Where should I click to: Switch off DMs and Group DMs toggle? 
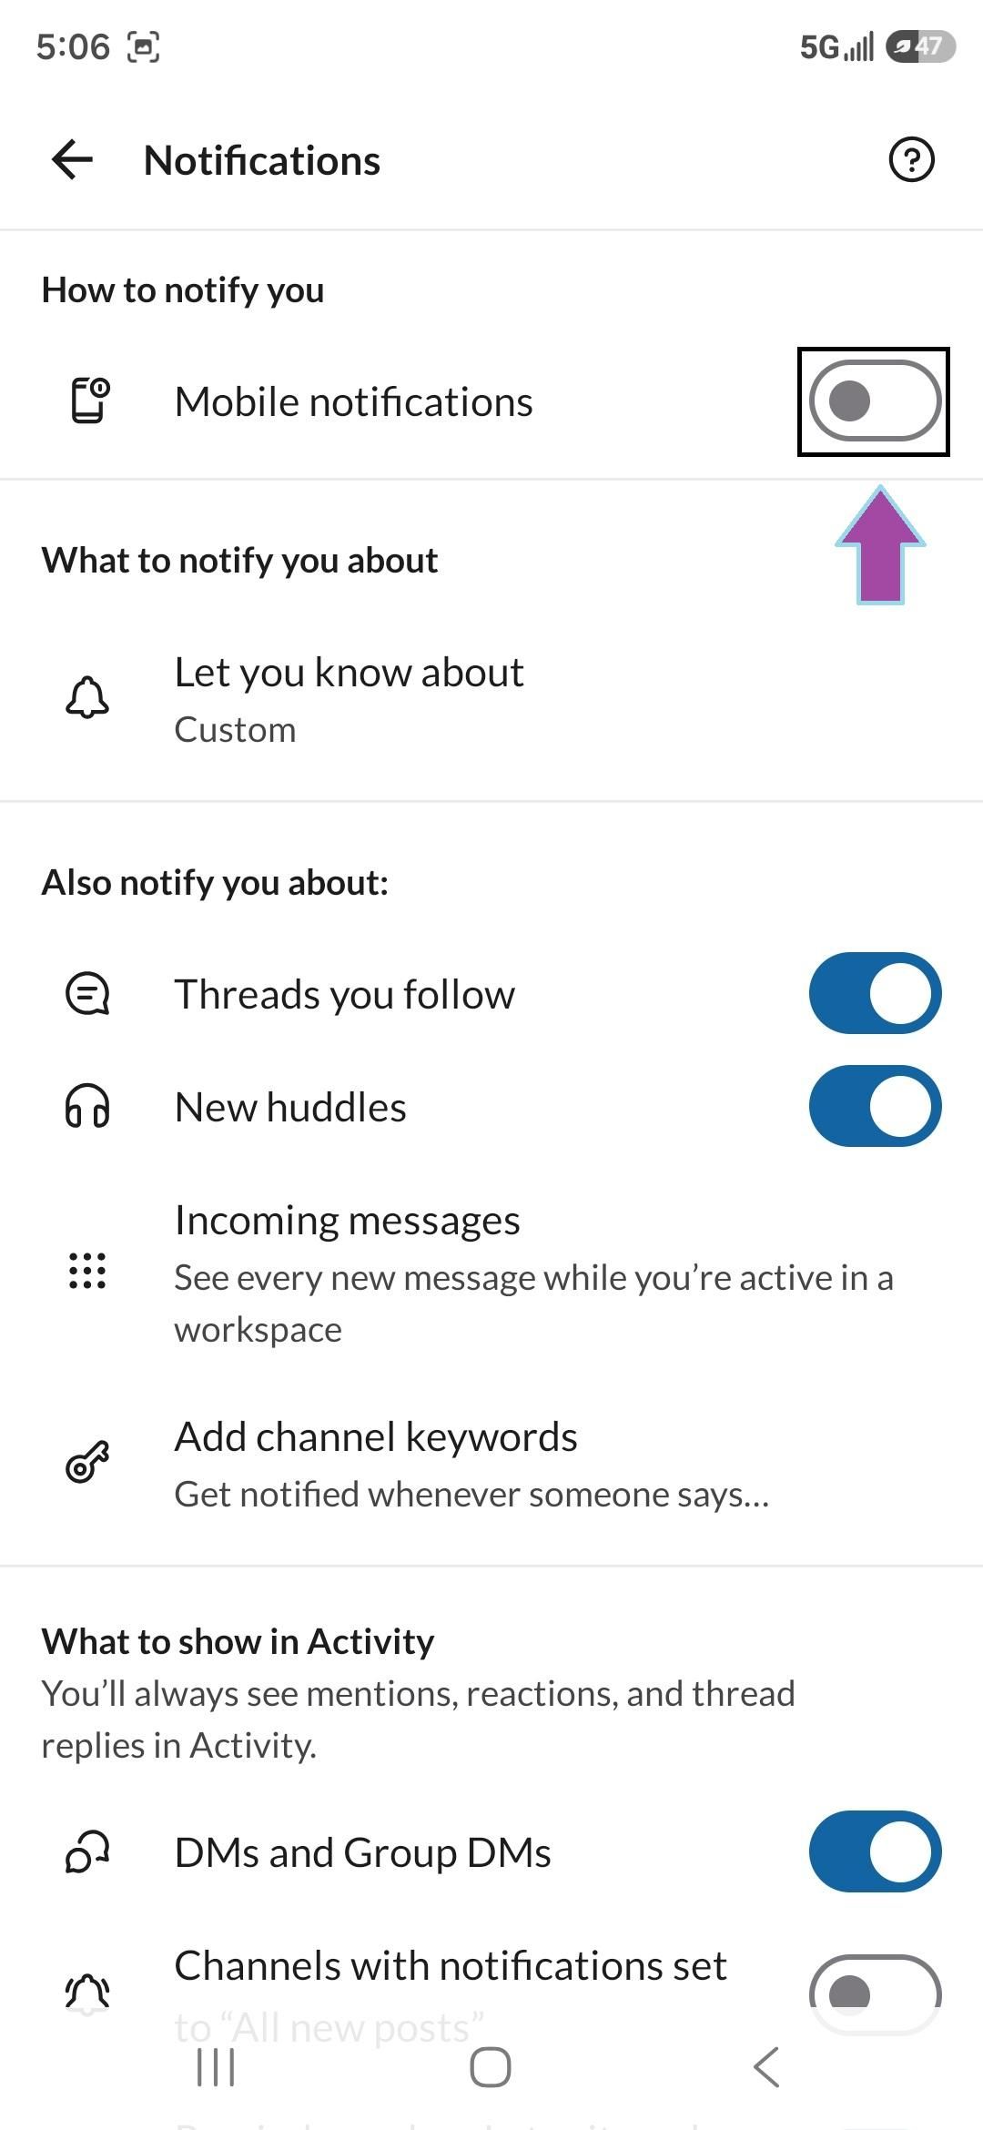pos(875,1852)
